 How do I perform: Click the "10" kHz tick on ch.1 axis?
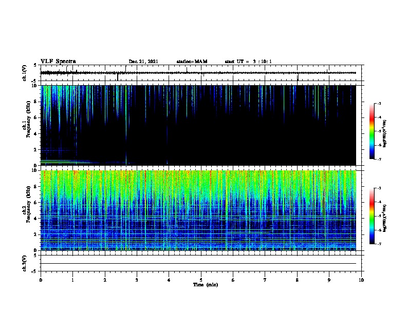point(34,86)
